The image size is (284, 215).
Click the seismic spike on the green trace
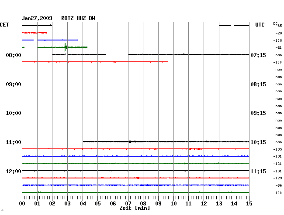point(65,47)
